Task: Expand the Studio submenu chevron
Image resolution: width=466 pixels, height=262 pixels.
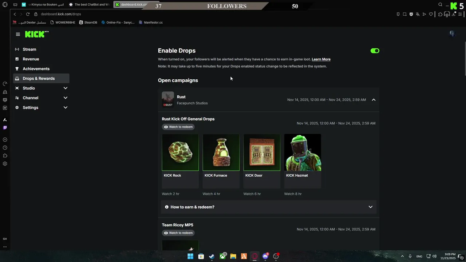Action: coord(66,88)
